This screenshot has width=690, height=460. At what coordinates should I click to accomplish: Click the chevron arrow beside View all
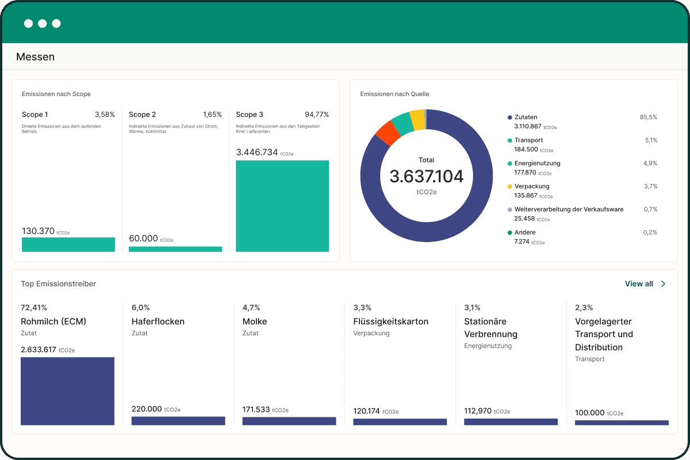[663, 283]
